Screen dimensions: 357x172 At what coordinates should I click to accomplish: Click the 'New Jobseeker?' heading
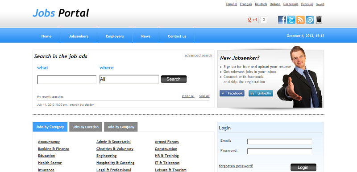tap(240, 58)
